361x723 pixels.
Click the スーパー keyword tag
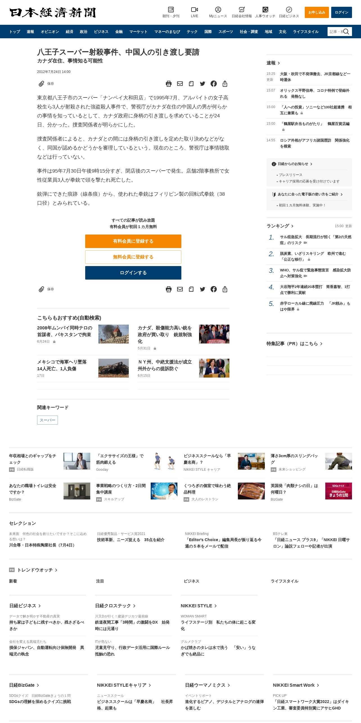click(48, 420)
